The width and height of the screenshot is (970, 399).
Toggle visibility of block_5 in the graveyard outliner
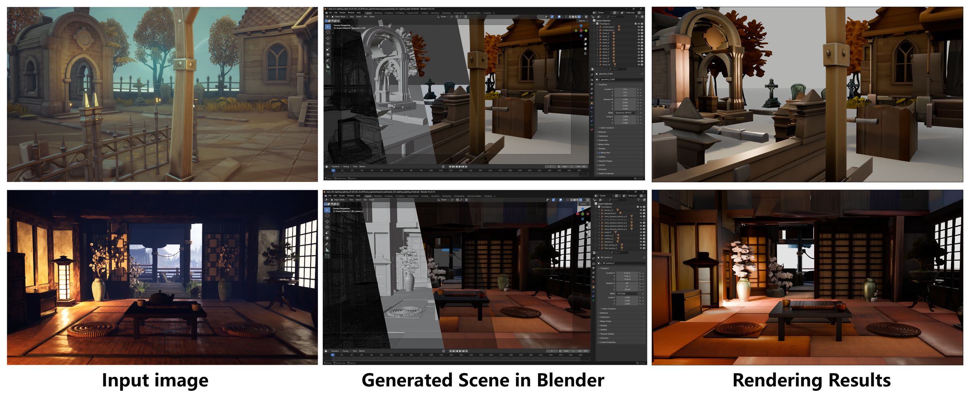639,49
